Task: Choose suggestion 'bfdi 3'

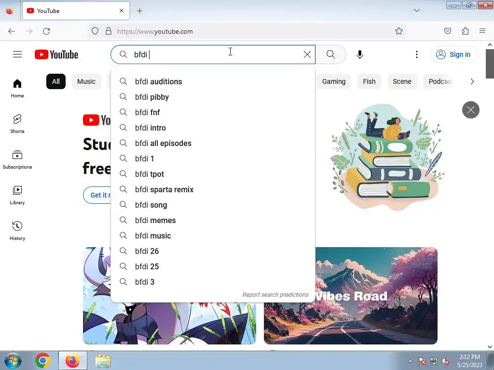Action: point(213,282)
